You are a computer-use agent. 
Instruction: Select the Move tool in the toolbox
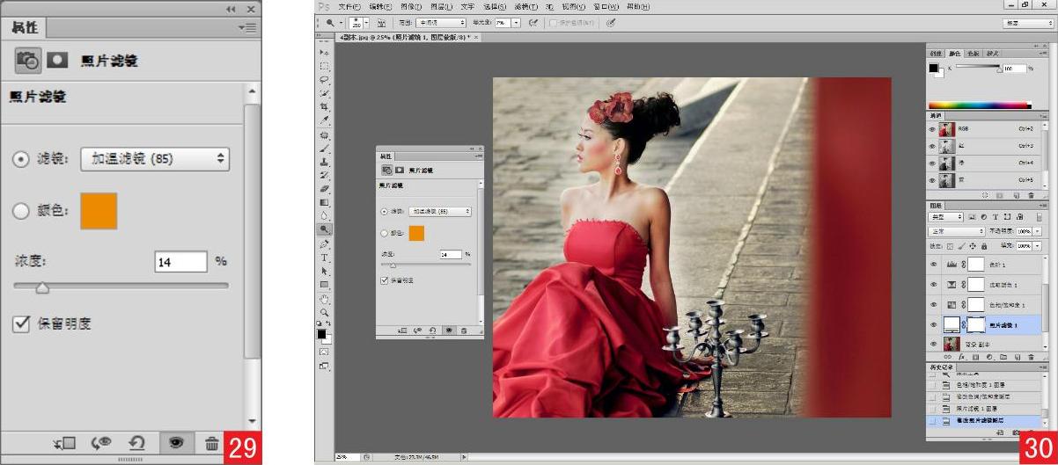tap(324, 53)
